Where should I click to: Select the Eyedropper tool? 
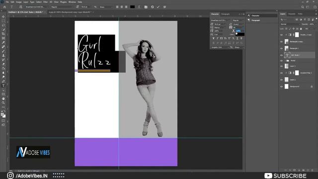coord(3,42)
